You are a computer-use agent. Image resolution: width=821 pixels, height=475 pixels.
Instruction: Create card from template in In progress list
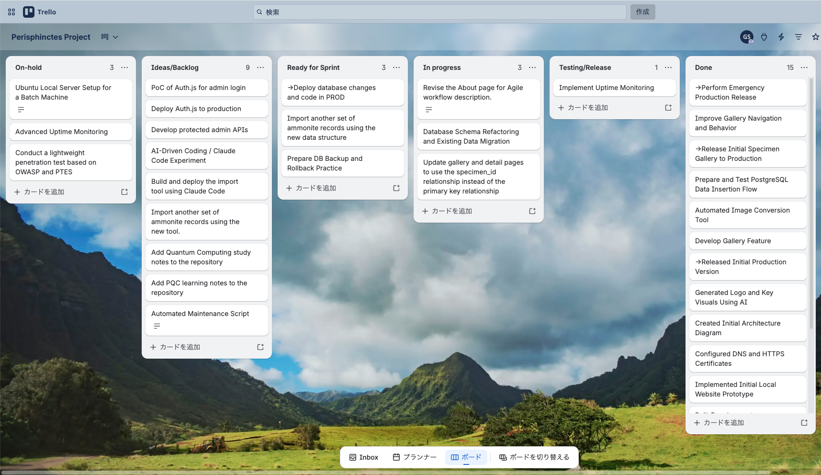click(532, 211)
